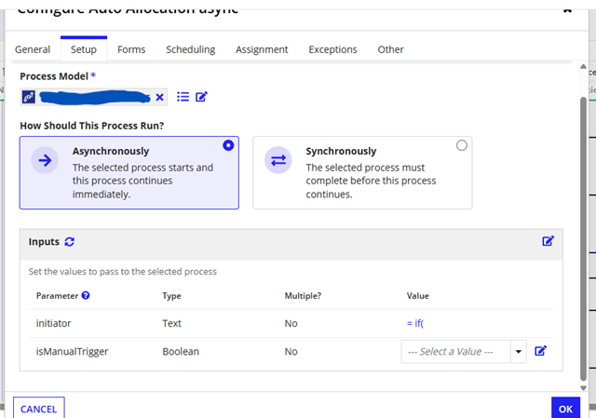Viewport: 596px width, 418px height.
Task: Click the process model type icon
Action: 29,97
